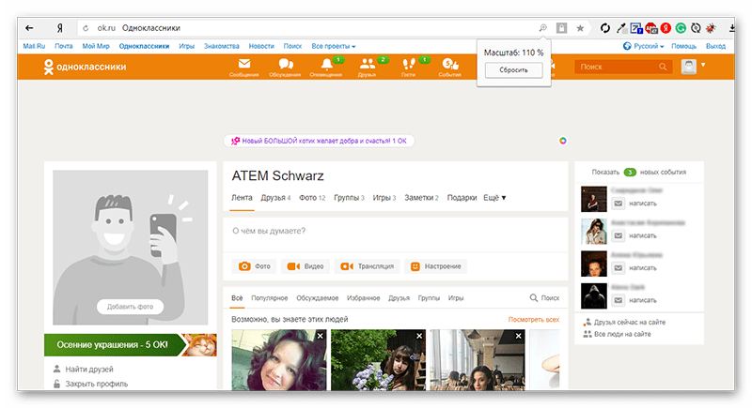Viewport: 752px width, 408px height.
Task: Open the color picker eyedropper extension
Action: 621,28
